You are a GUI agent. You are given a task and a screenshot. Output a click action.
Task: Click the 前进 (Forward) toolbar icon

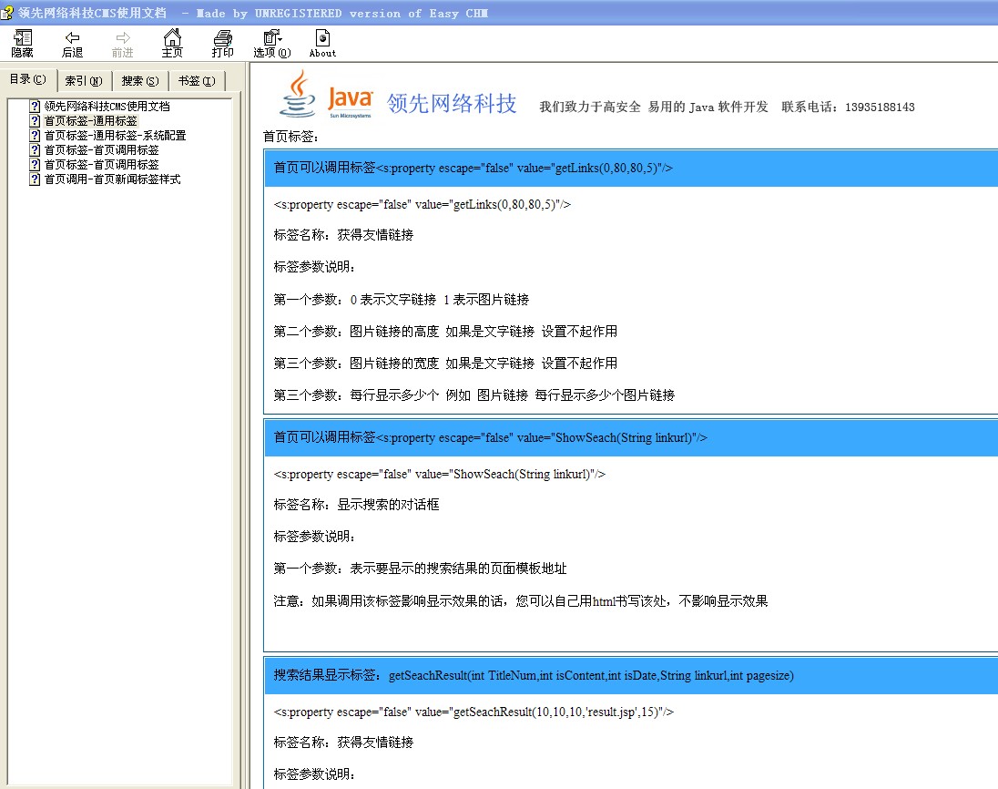pyautogui.click(x=122, y=44)
